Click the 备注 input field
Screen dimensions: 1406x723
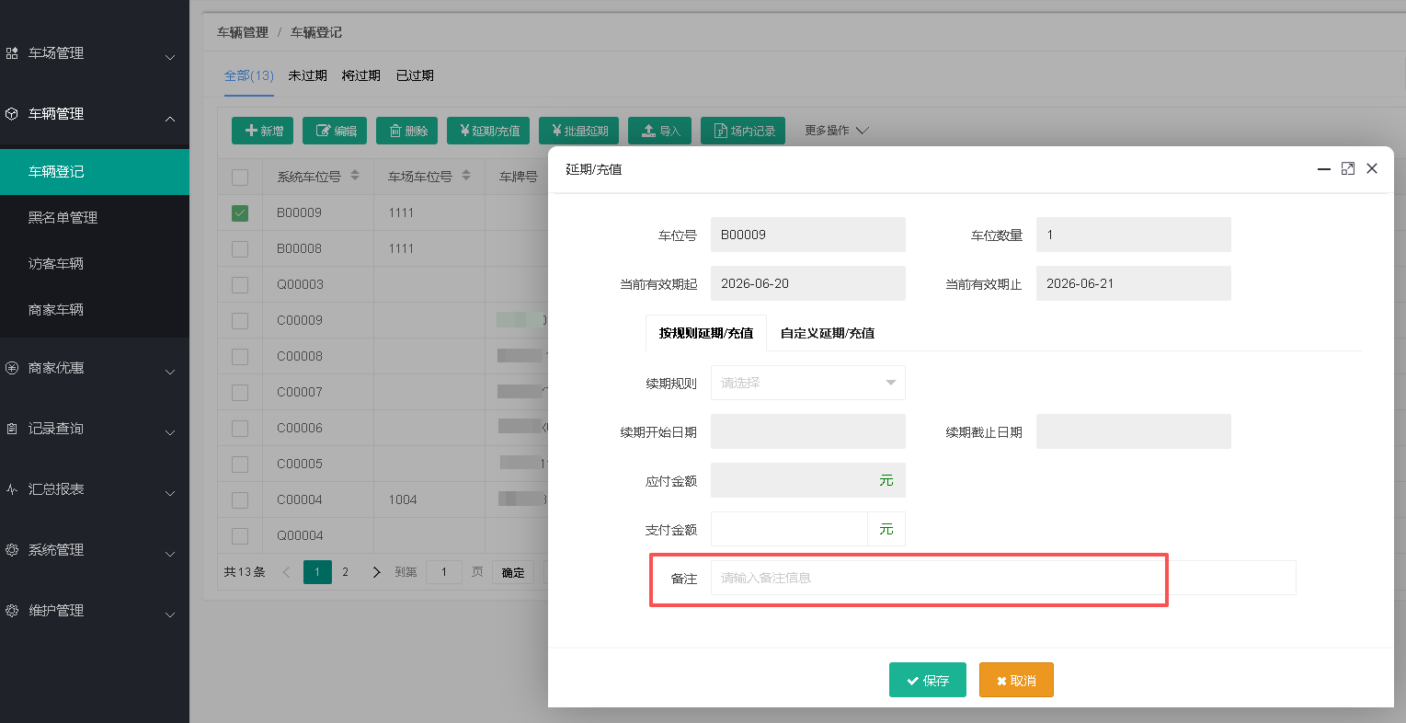click(1003, 578)
